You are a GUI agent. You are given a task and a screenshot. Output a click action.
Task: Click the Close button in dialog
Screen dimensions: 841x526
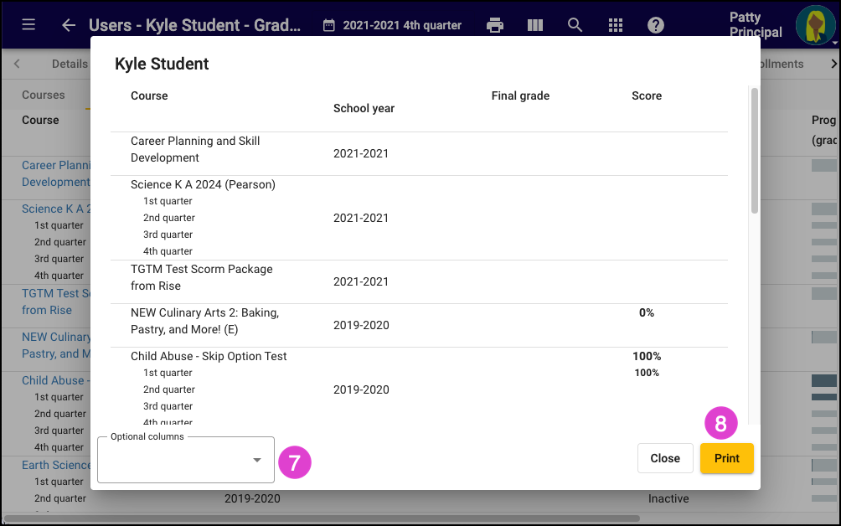pyautogui.click(x=665, y=458)
